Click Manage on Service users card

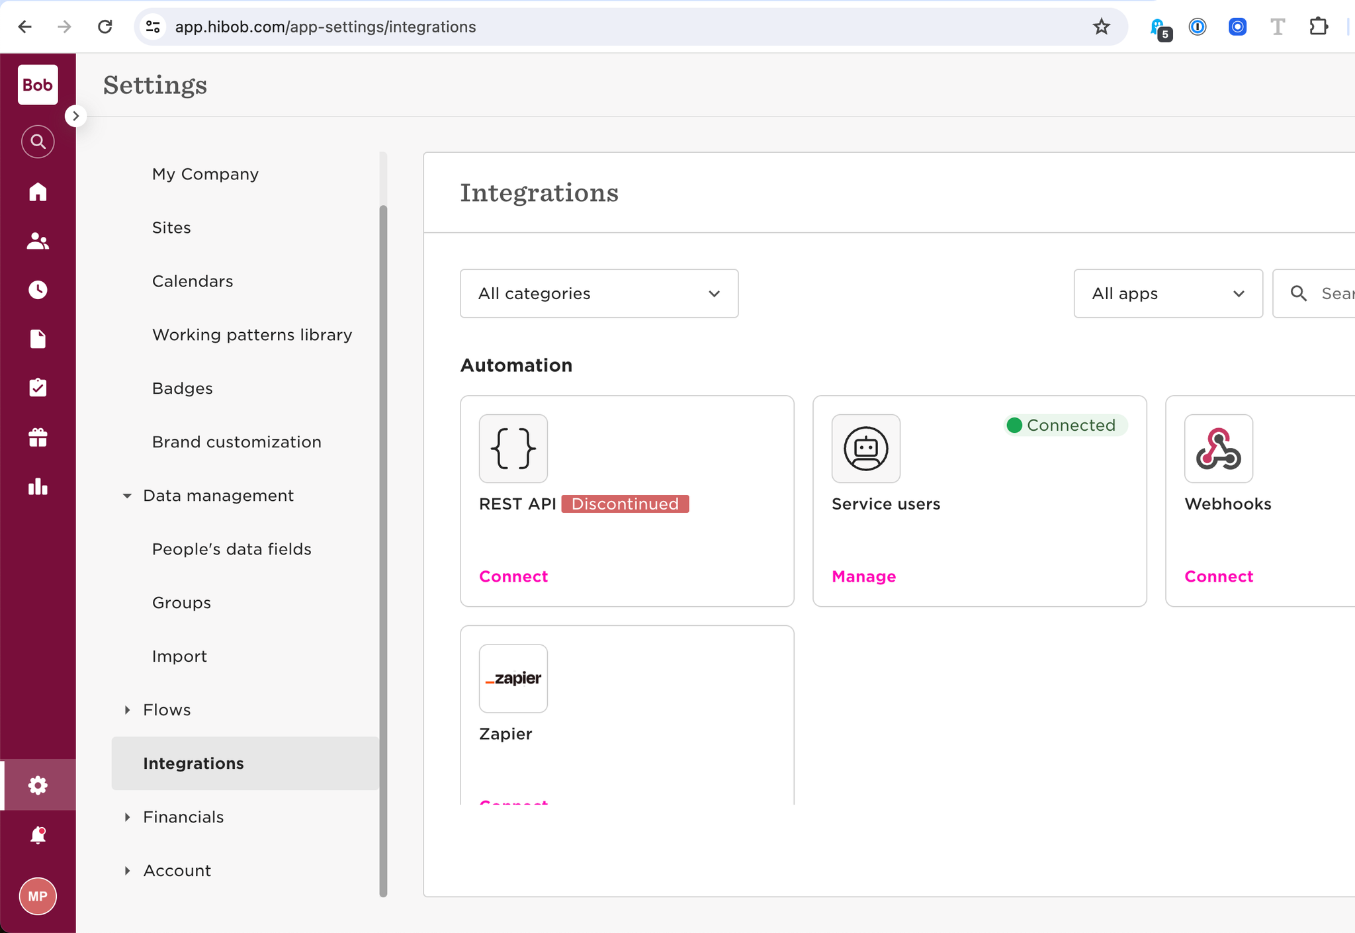pos(863,576)
